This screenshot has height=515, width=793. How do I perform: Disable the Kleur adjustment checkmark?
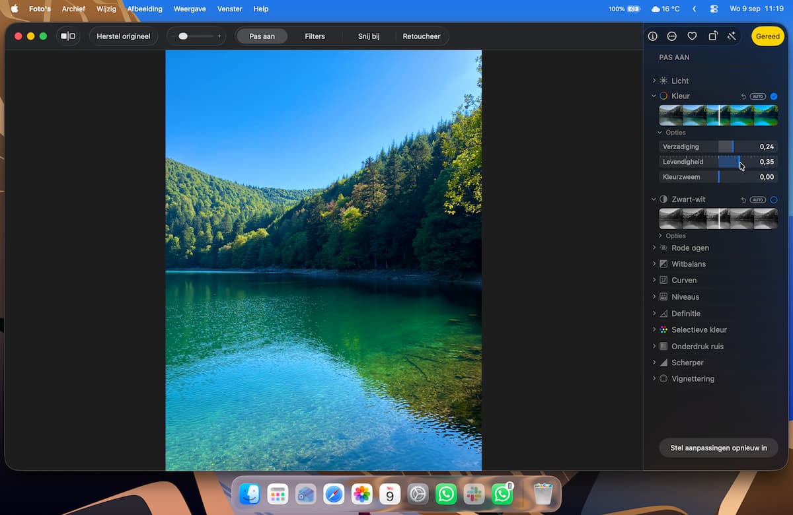pos(774,96)
